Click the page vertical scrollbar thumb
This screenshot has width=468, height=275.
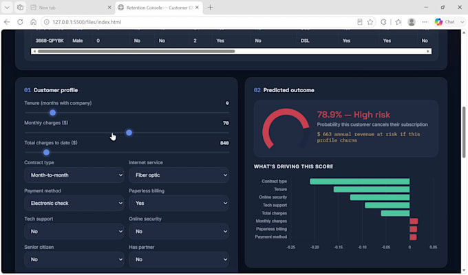pyautogui.click(x=464, y=132)
